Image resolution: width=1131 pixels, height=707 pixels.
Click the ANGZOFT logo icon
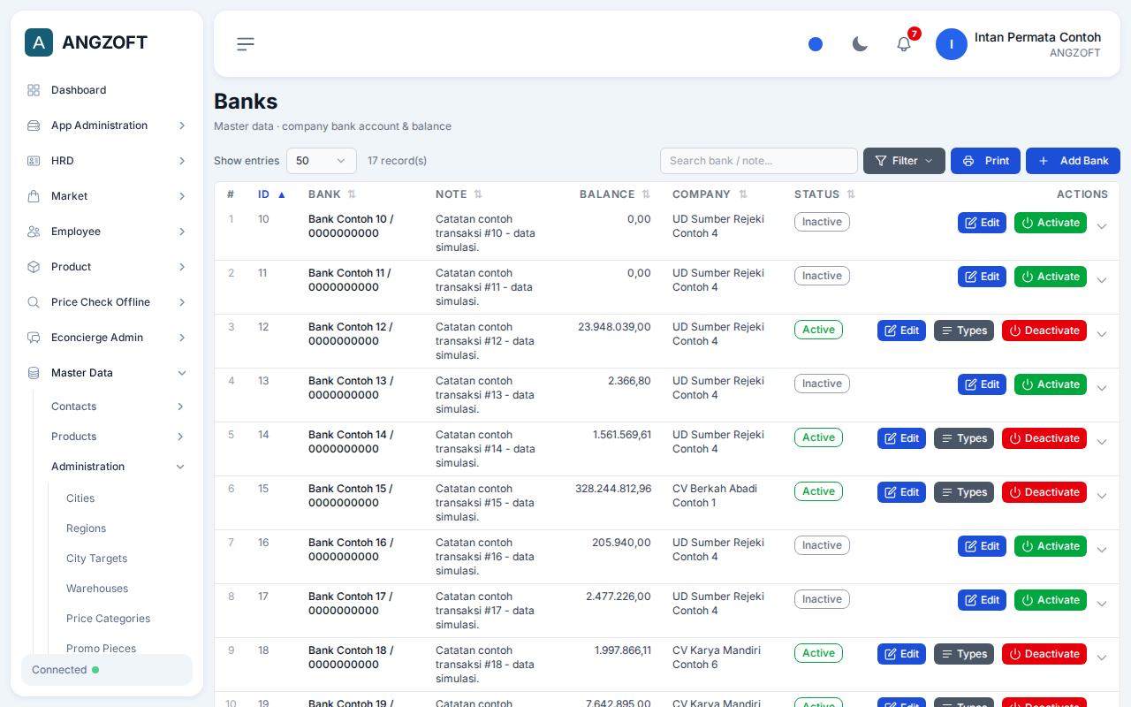[39, 42]
